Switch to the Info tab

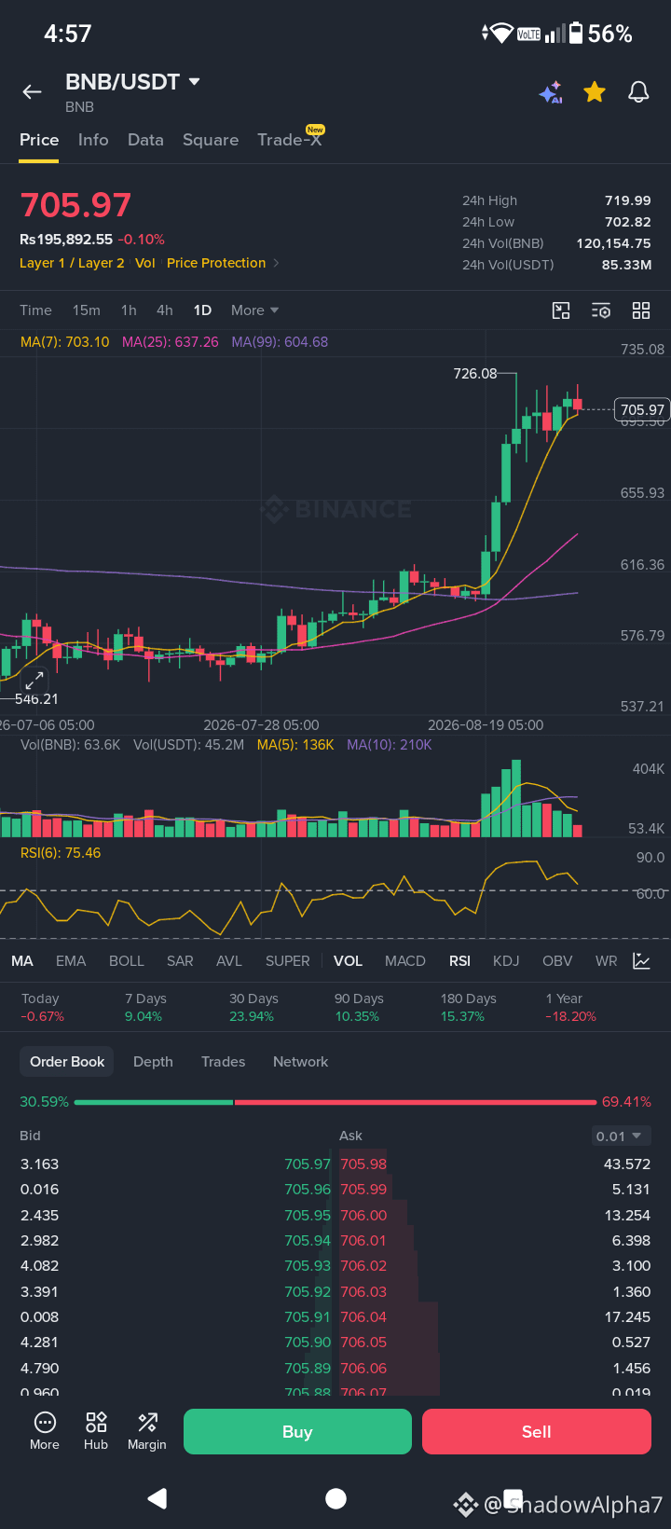pos(93,140)
